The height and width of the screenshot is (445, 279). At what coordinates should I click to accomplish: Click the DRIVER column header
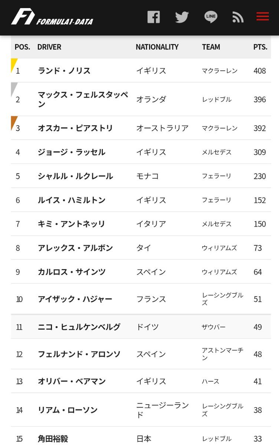pyautogui.click(x=49, y=47)
